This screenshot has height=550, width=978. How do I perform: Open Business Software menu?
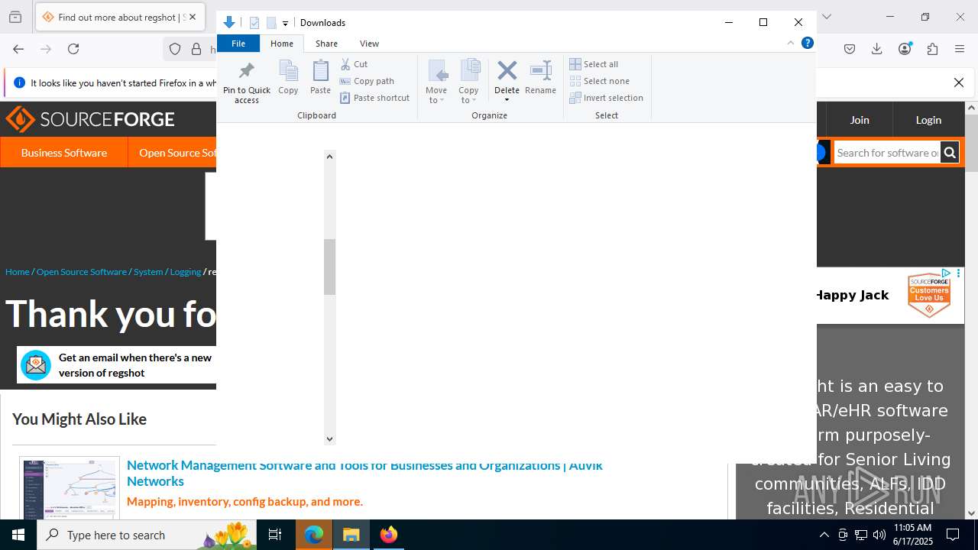pos(64,153)
